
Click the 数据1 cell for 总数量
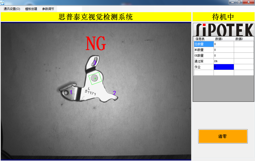pyautogui.click(x=224, y=44)
